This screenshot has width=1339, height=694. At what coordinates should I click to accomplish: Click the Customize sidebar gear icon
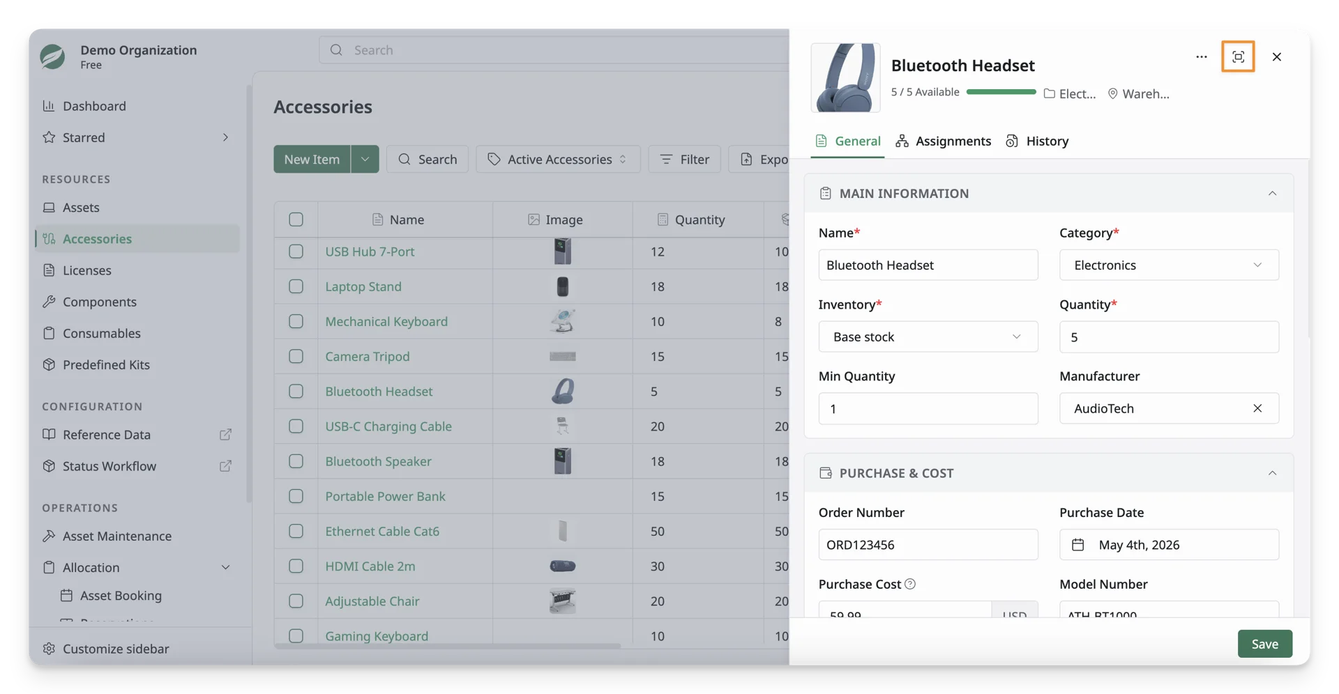click(49, 649)
